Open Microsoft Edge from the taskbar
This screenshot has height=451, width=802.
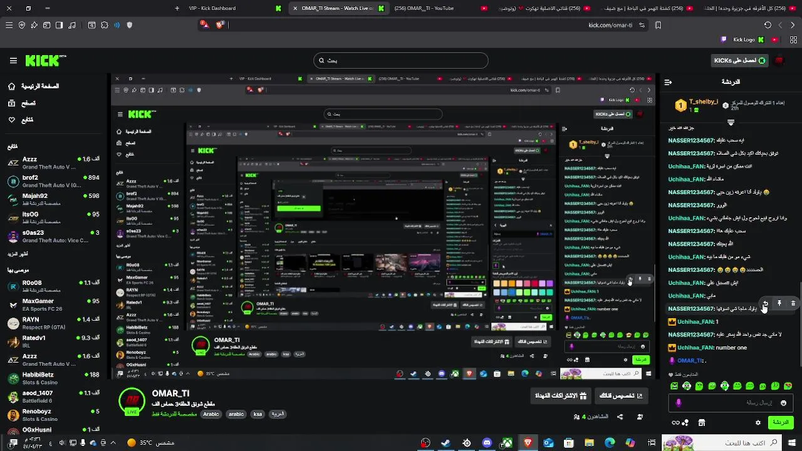[x=610, y=443]
